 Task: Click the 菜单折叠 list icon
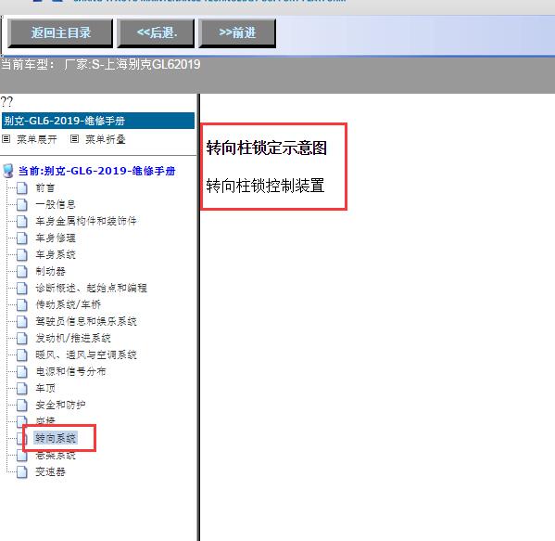(74, 139)
